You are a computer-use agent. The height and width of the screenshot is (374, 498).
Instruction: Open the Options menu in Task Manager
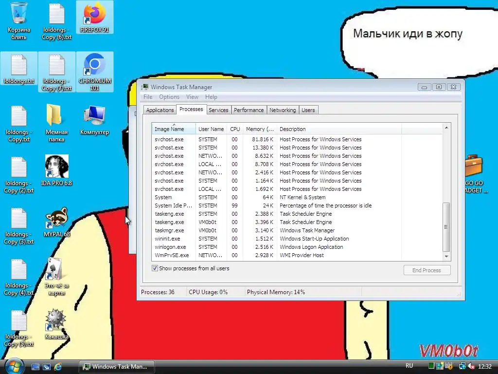(169, 97)
